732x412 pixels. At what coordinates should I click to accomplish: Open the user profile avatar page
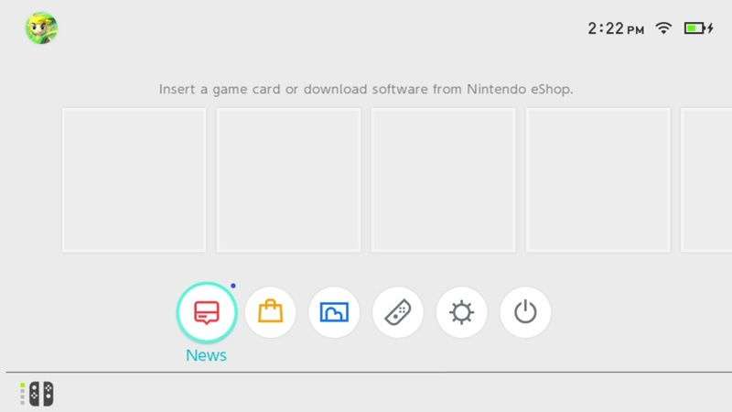pos(41,28)
